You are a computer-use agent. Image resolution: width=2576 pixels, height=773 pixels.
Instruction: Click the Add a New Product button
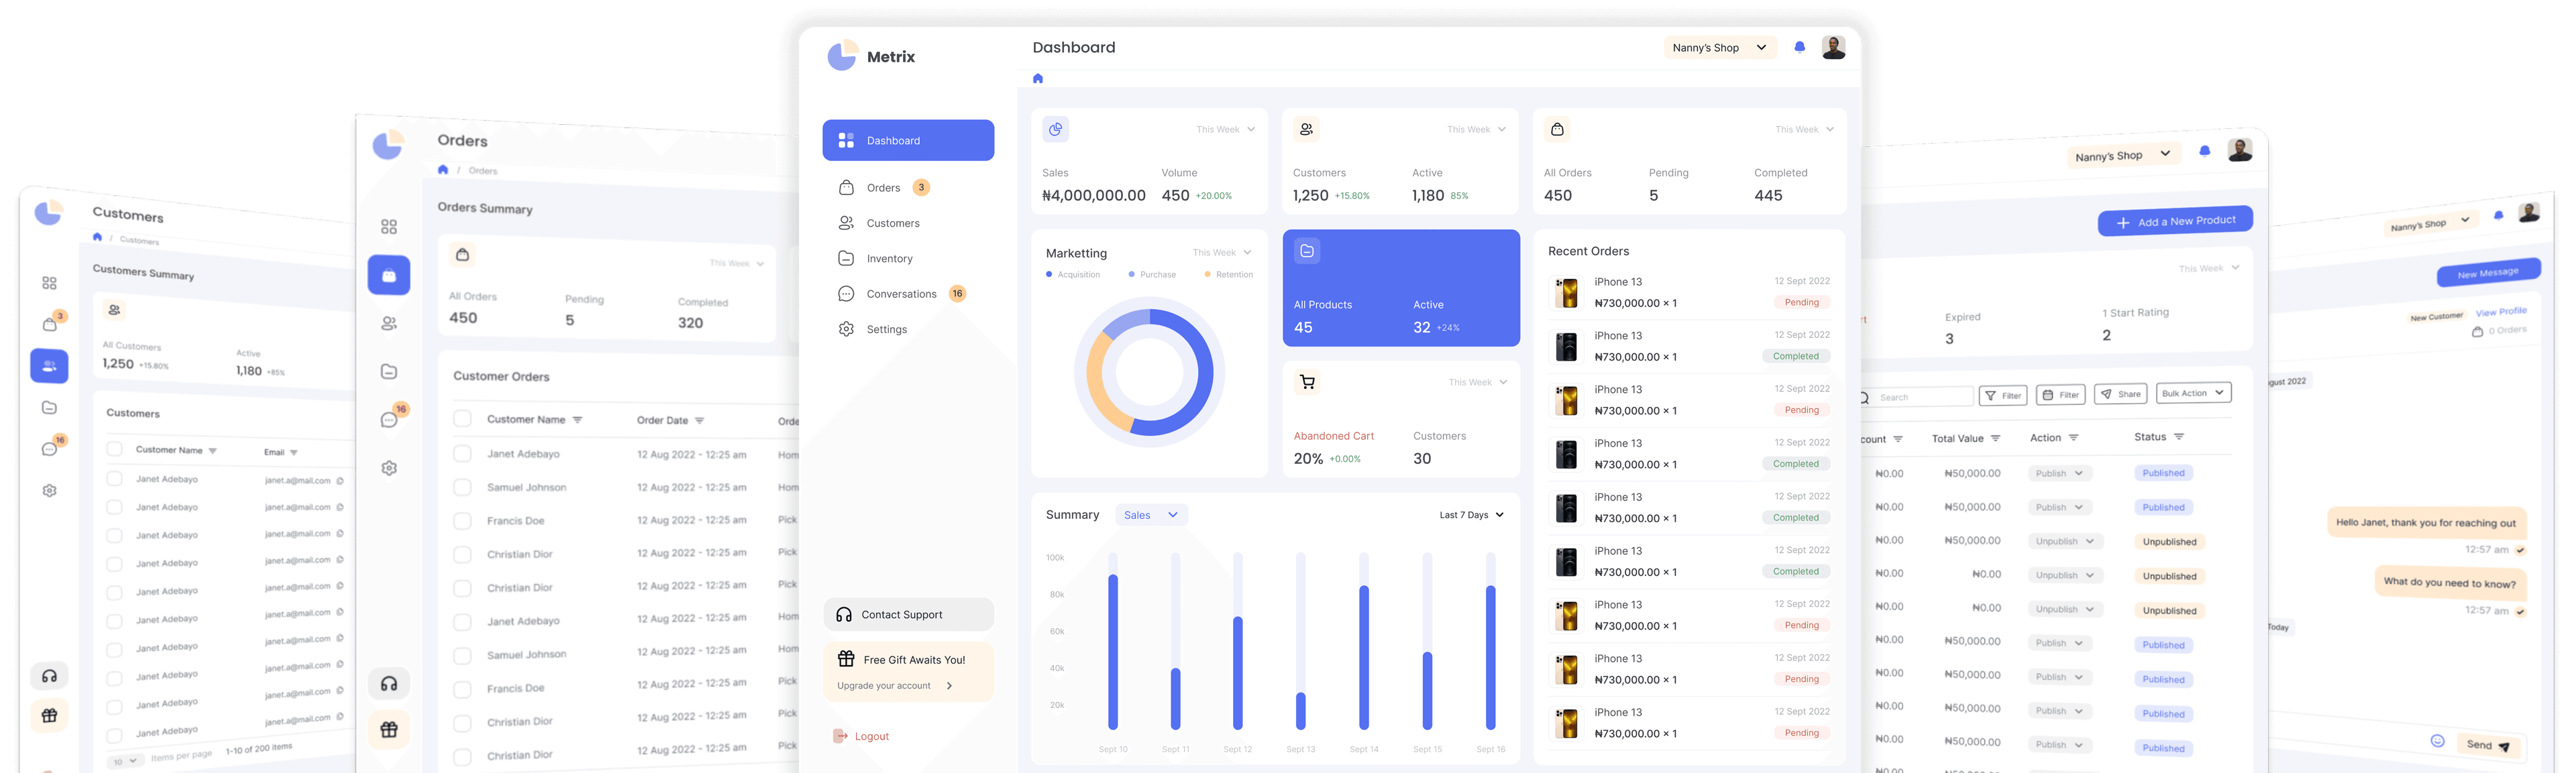[x=2174, y=220]
